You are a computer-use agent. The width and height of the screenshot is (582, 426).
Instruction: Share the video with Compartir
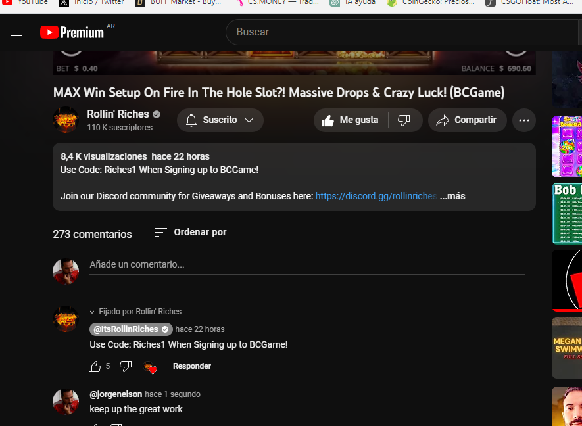tap(468, 120)
